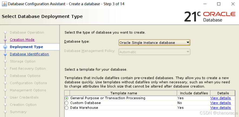The height and width of the screenshot is (117, 239).
Task: Click the Database Operation step
Action: pyautogui.click(x=27, y=32)
